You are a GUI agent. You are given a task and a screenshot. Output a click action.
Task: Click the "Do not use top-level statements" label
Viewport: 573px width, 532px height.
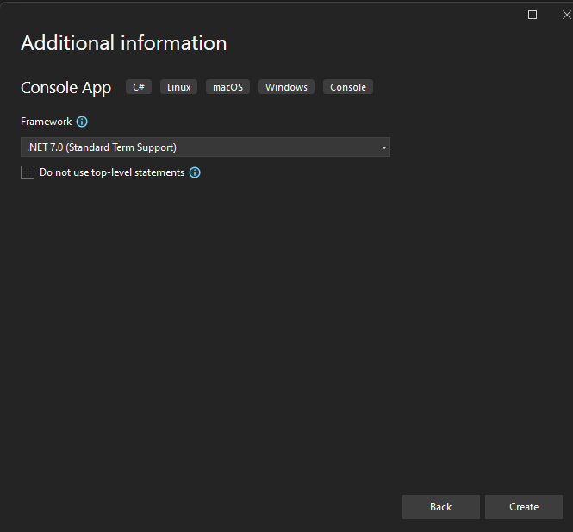(x=112, y=172)
